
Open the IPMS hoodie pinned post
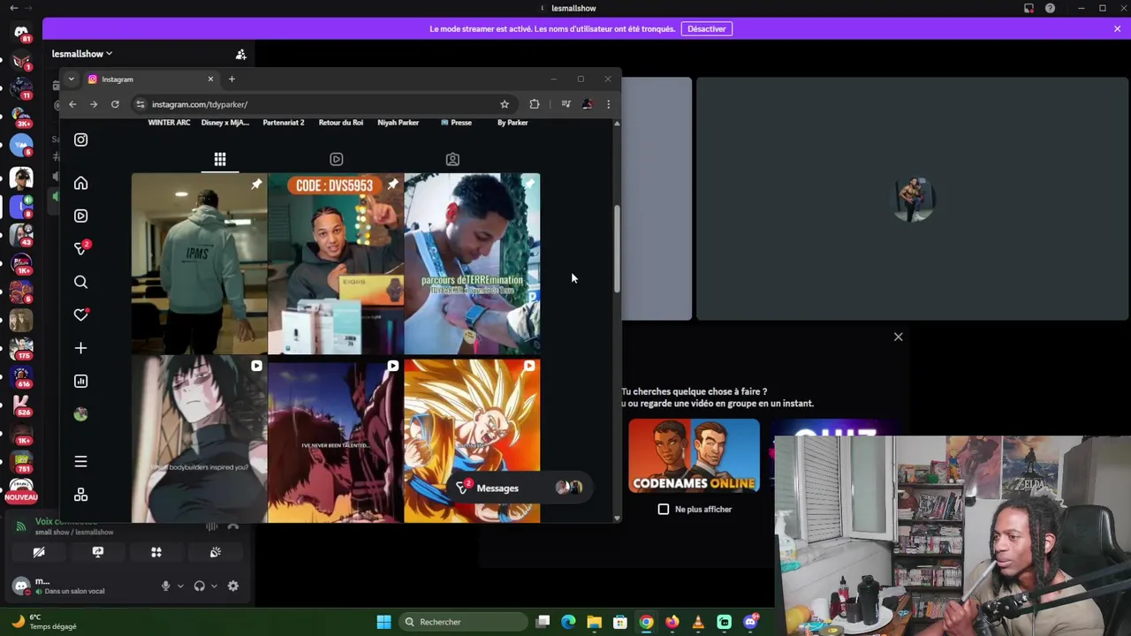point(199,263)
